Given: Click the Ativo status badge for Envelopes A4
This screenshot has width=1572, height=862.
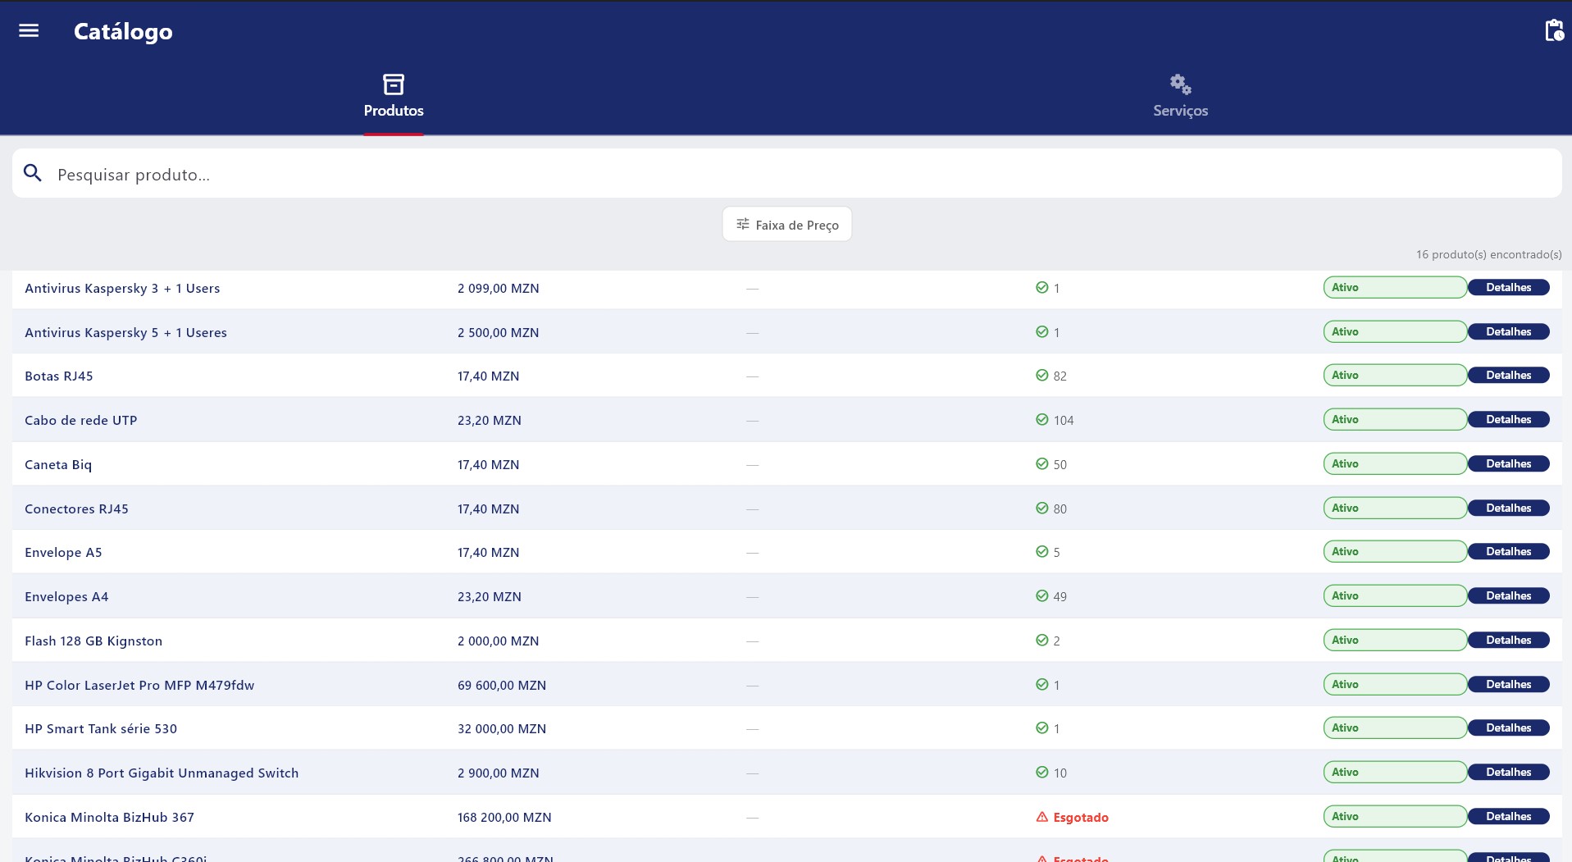Looking at the screenshot, I should tap(1395, 596).
